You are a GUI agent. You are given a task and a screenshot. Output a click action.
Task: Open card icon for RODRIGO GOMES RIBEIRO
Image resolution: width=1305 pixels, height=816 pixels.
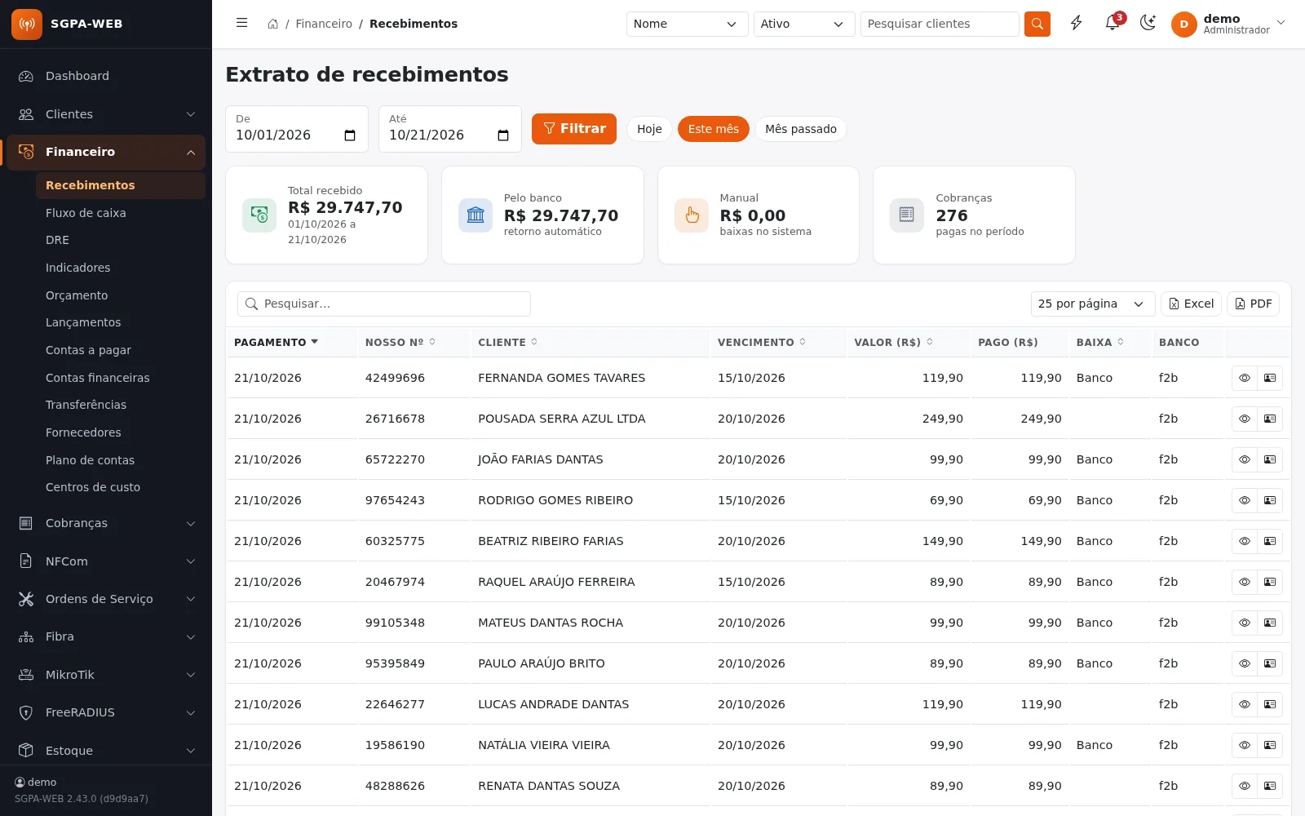click(1270, 500)
